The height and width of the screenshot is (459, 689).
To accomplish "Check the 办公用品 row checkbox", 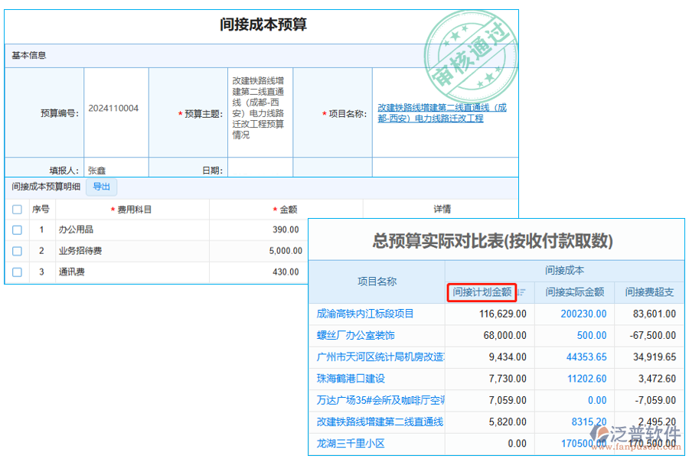I will coord(16,229).
